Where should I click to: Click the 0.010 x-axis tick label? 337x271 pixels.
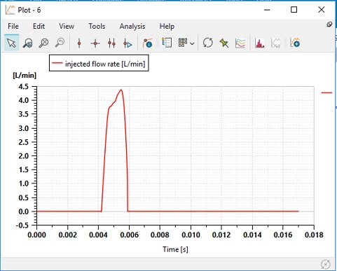coord(191,235)
